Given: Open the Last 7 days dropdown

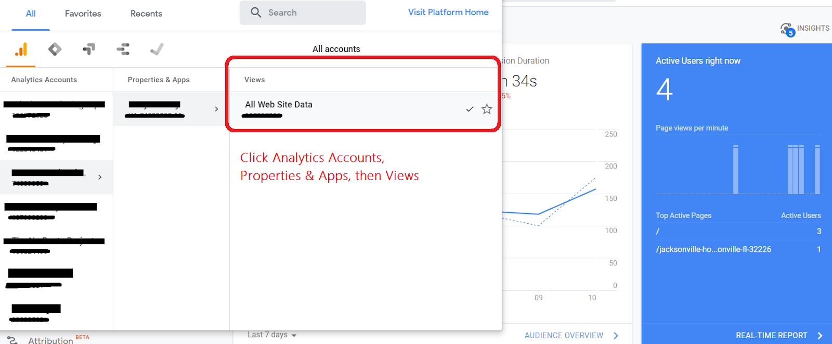Looking at the screenshot, I should 272,335.
